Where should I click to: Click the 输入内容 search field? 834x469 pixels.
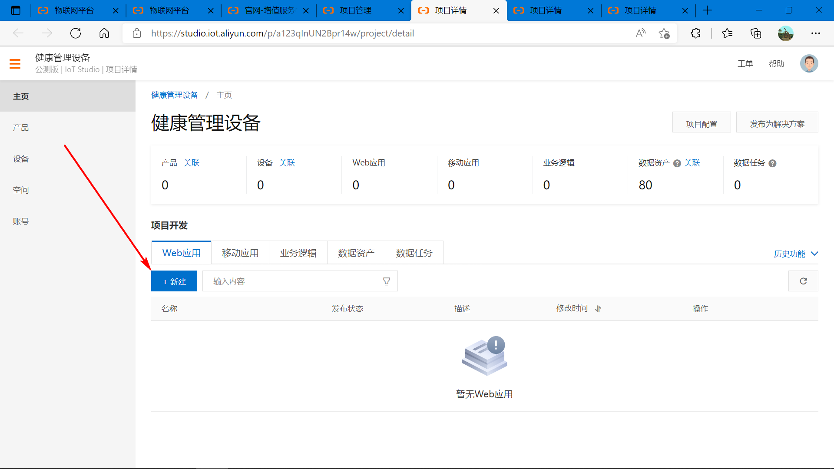coord(300,281)
